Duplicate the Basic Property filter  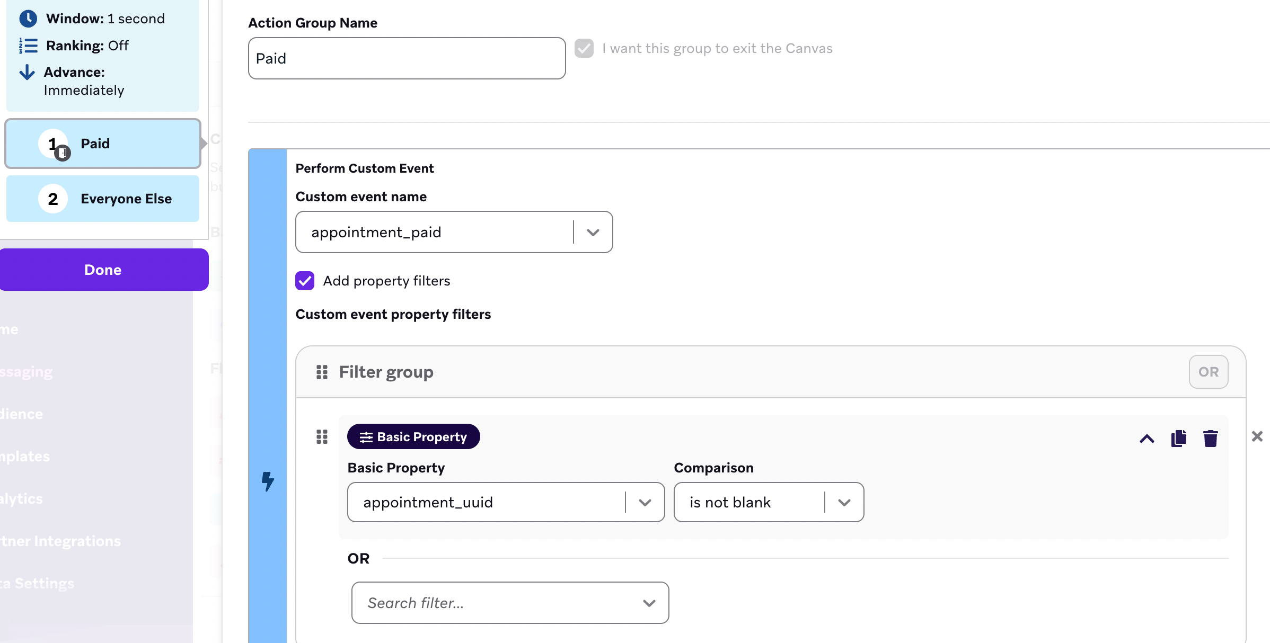(1178, 438)
